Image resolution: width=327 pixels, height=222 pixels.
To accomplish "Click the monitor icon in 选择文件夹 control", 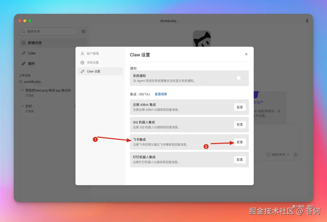I will 268,154.
